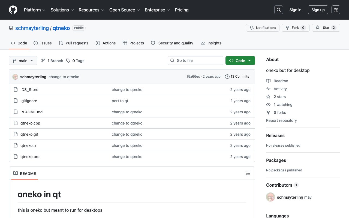Open the .gitignore file

[x=29, y=101]
